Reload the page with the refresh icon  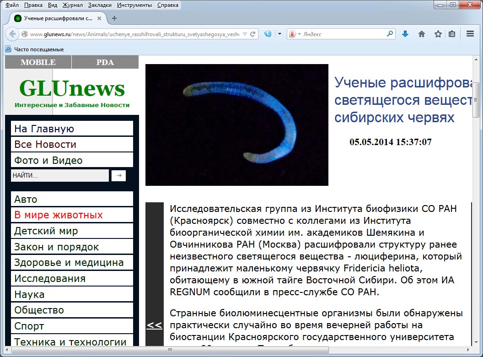[x=252, y=34]
